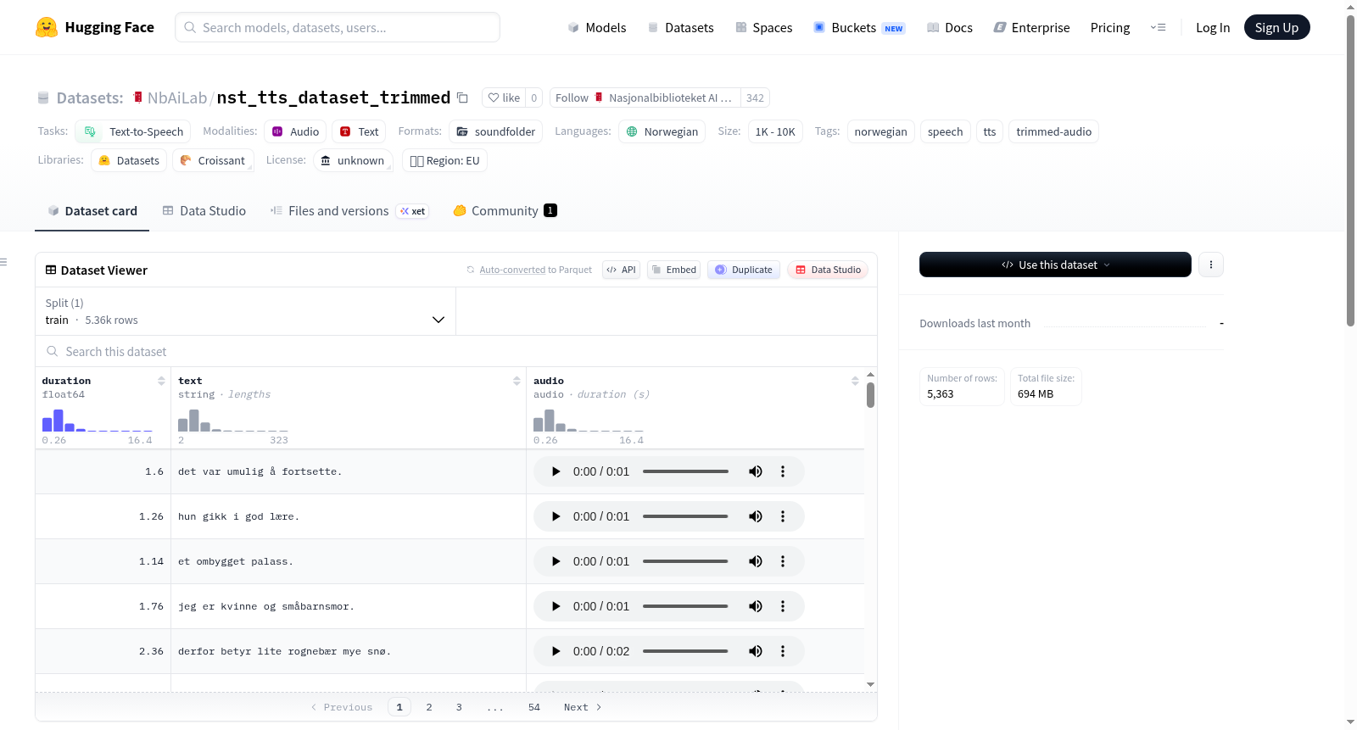
Task: Focus the Search this dataset field
Action: coord(456,351)
